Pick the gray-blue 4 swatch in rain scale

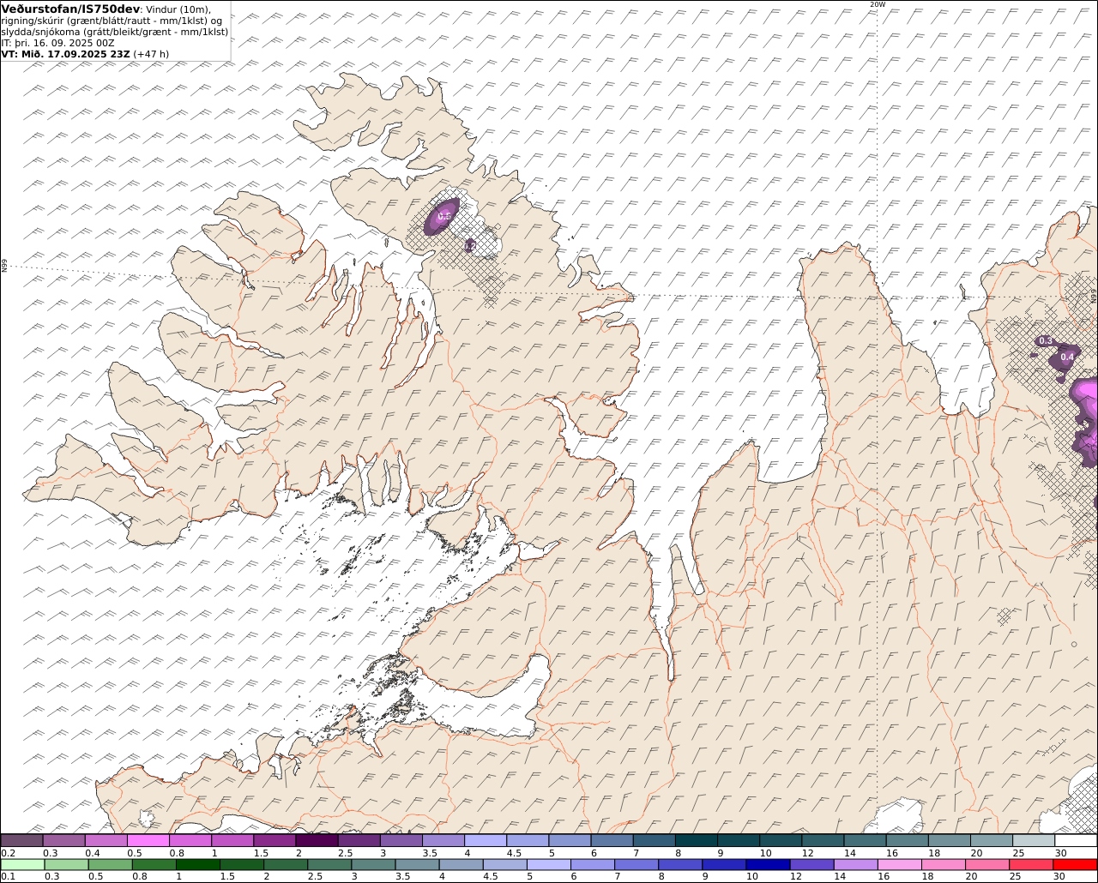(461, 864)
